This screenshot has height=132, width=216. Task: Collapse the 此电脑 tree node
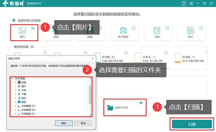[12, 79]
